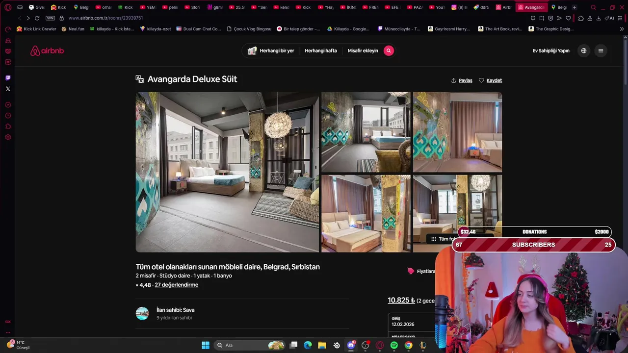Open Twitch in Opera sidebar
The height and width of the screenshot is (353, 628).
8,77
